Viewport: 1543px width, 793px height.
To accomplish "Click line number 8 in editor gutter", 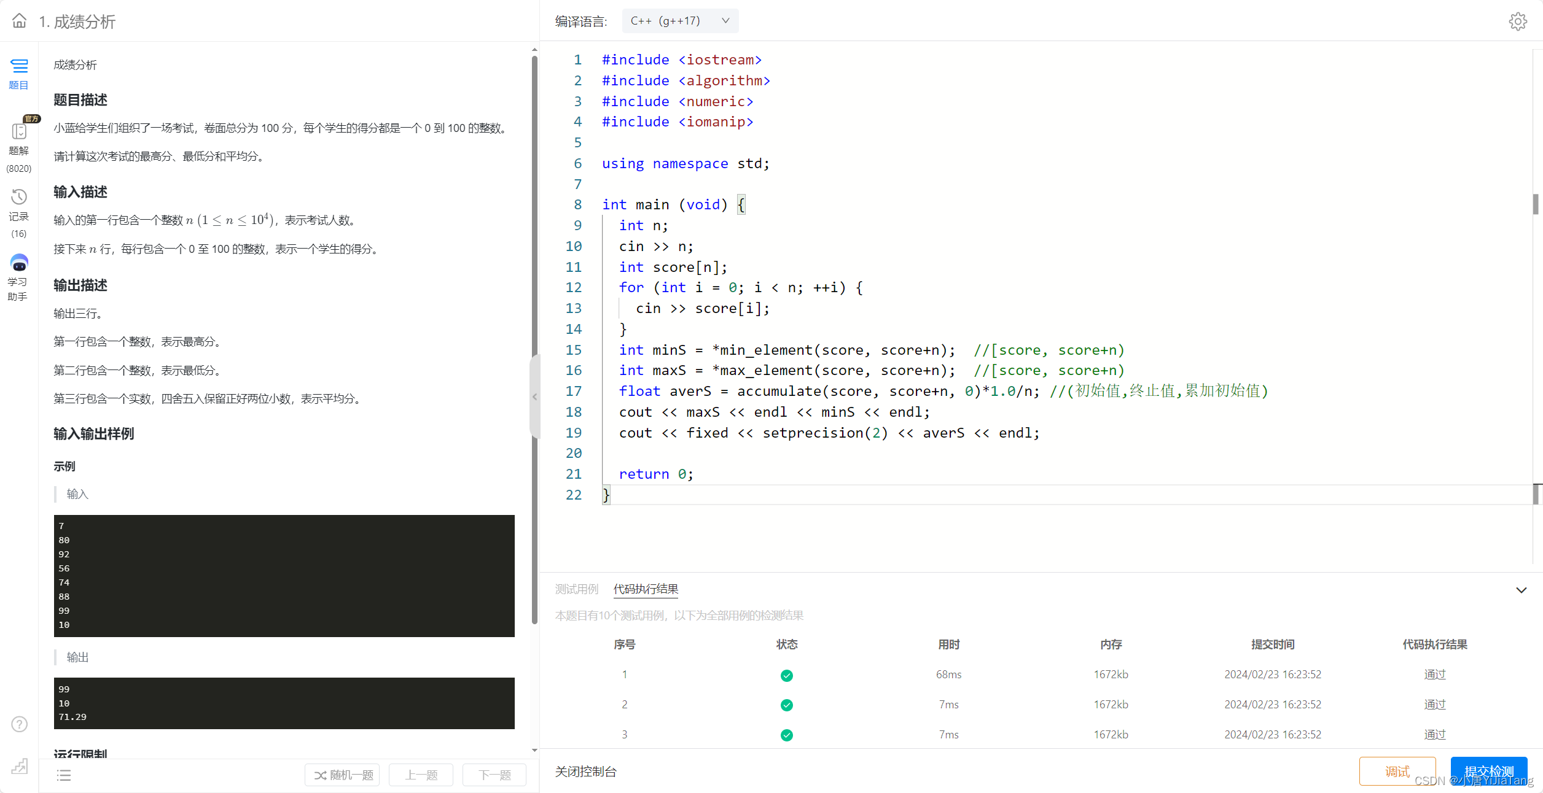I will (x=577, y=204).
